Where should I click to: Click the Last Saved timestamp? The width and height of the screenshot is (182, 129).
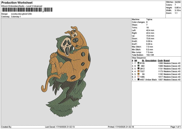pos(60,127)
